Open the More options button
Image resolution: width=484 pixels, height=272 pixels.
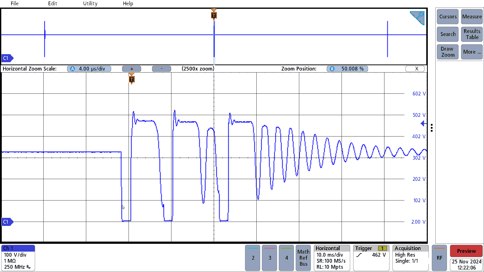[x=472, y=52]
